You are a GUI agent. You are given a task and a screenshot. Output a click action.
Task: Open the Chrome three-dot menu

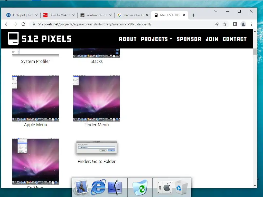click(251, 24)
